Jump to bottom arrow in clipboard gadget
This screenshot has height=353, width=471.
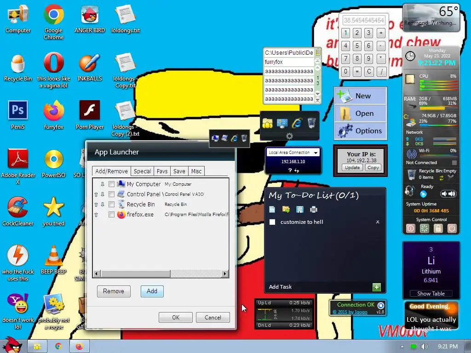click(x=318, y=100)
